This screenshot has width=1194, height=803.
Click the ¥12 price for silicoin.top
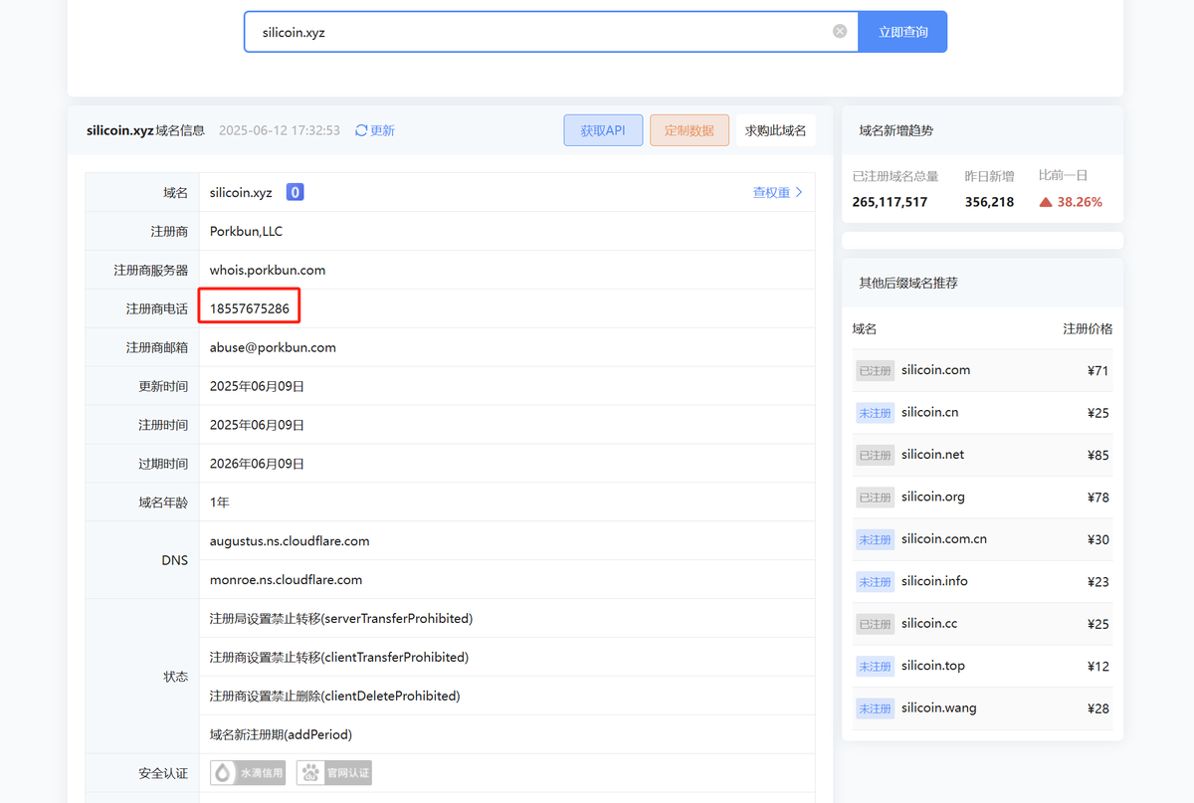point(1098,667)
